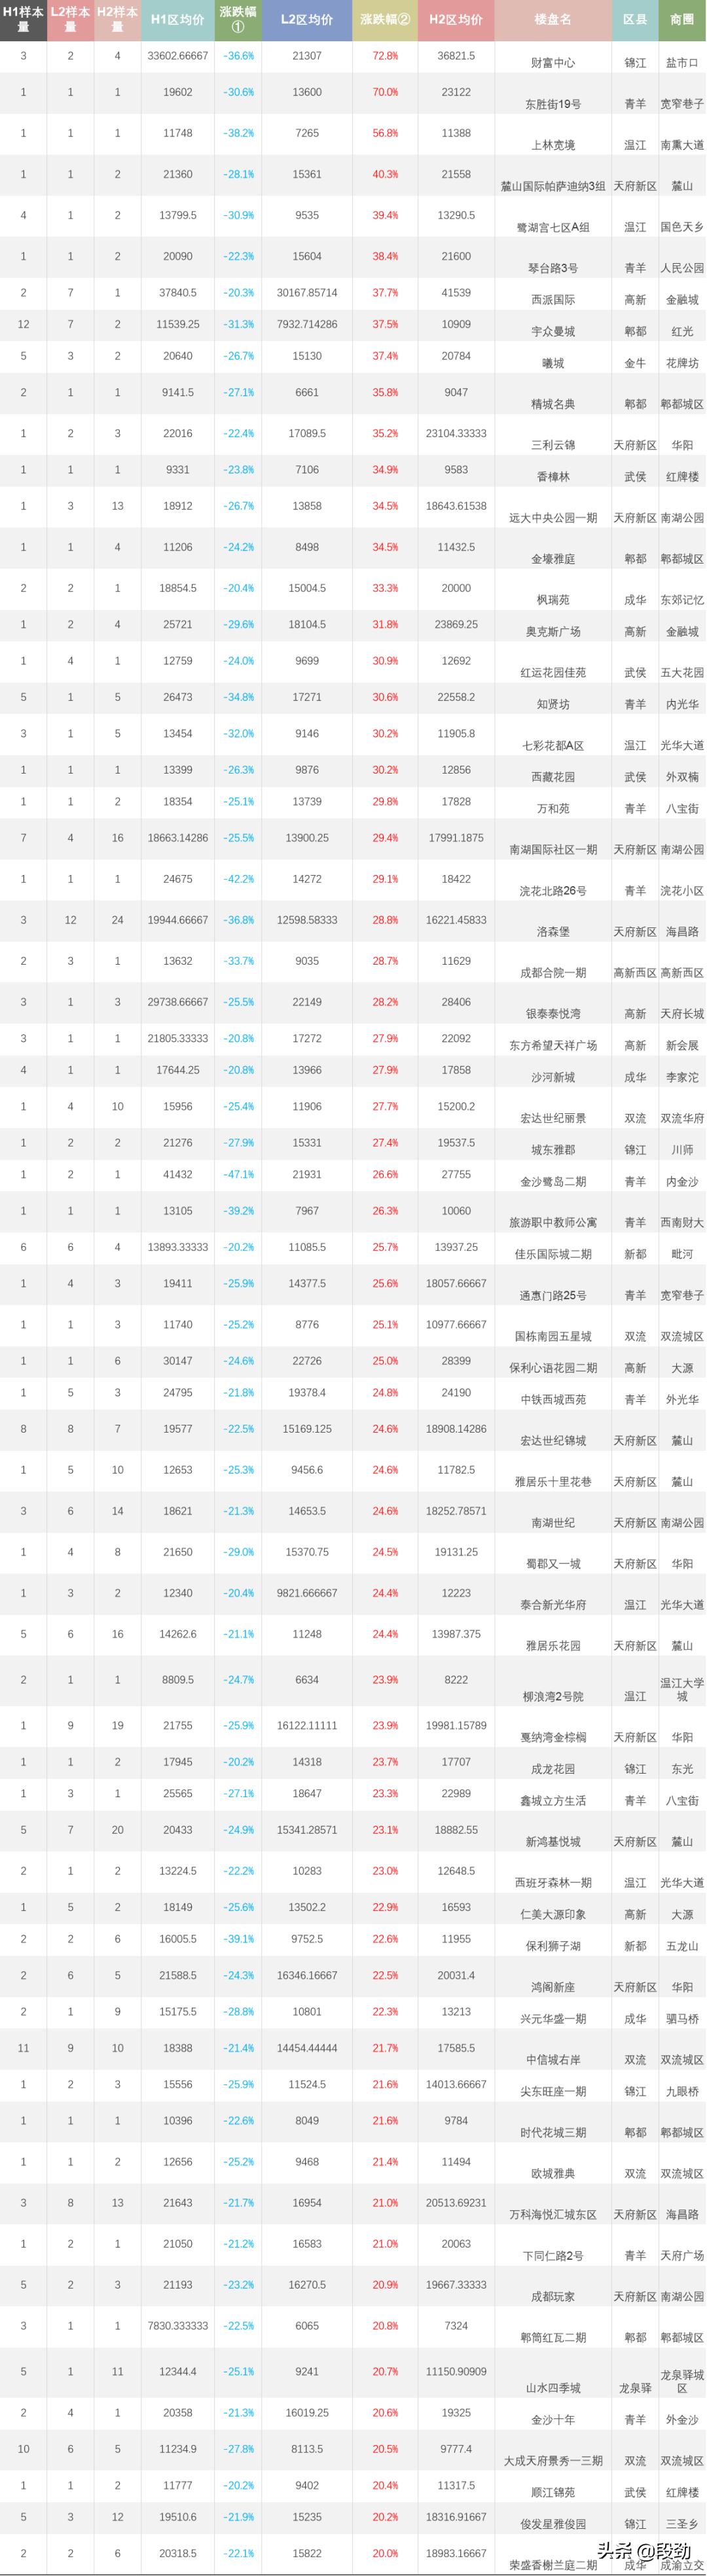Click the 商圈 column header
The height and width of the screenshot is (2576, 707).
[682, 20]
